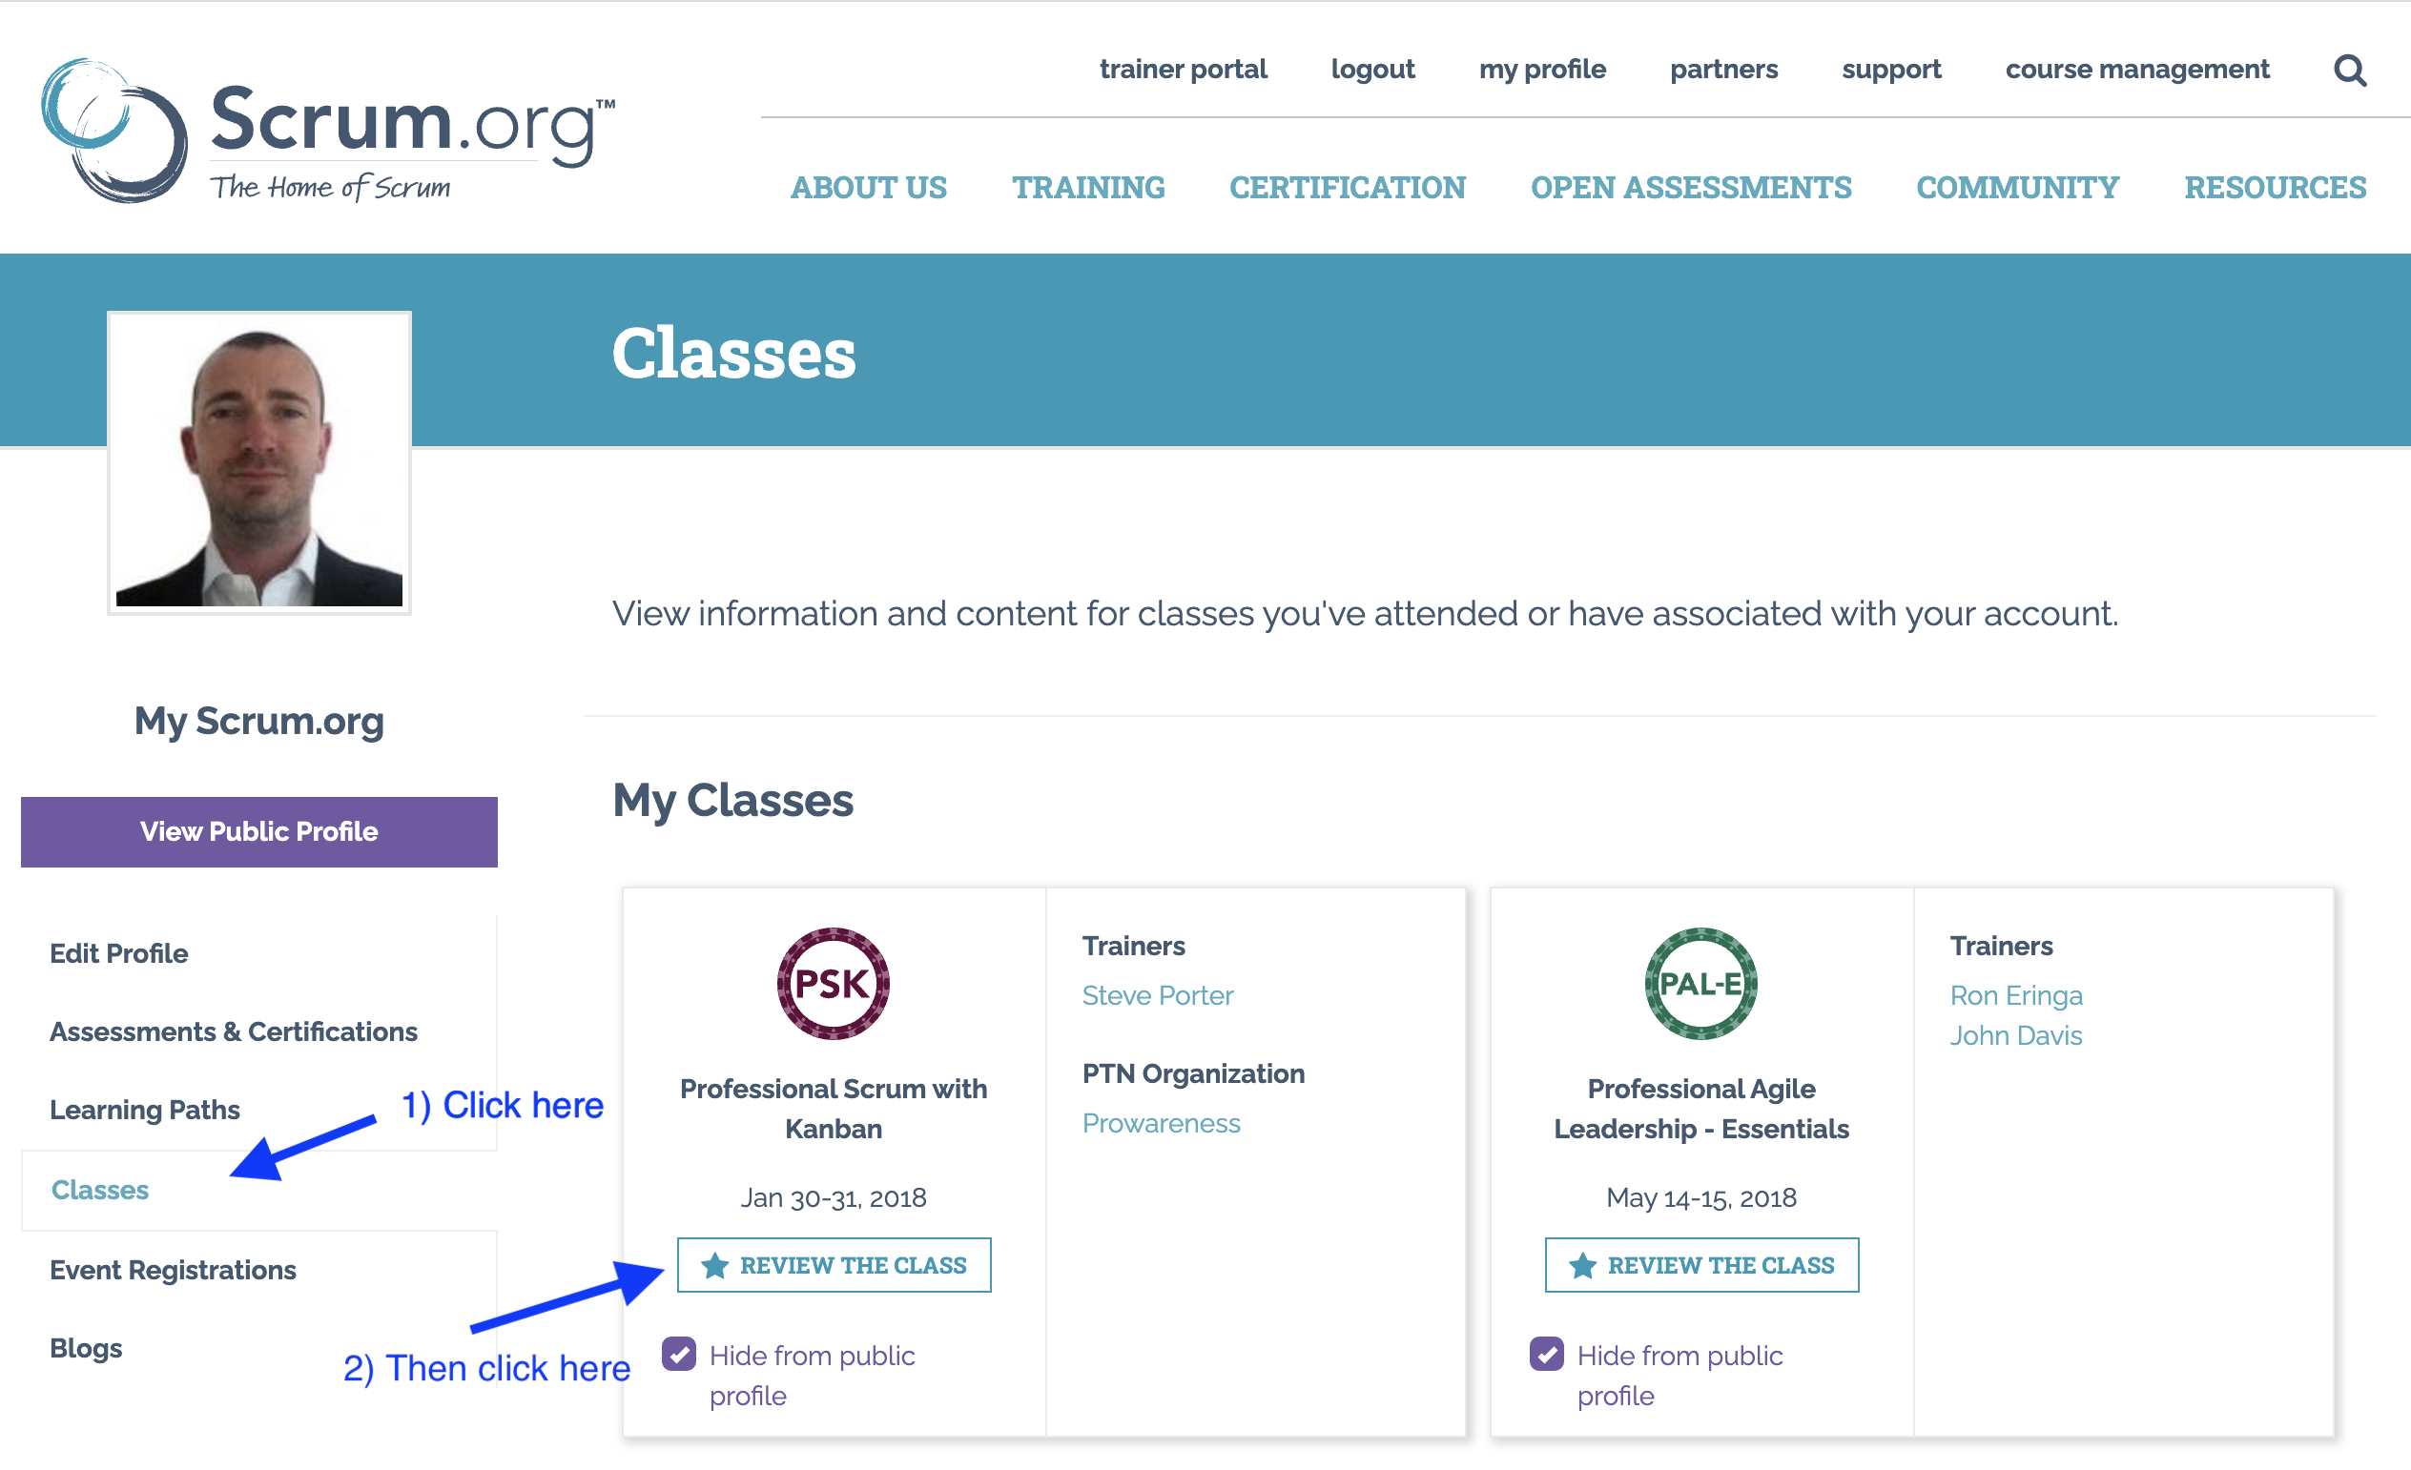
Task: Click the profile photo thumbnail
Action: click(x=259, y=462)
